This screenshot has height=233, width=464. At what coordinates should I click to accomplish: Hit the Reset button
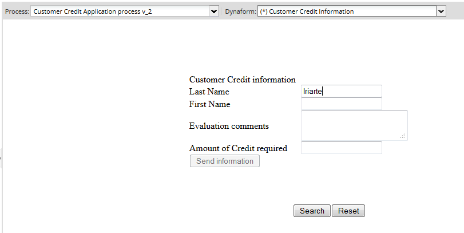tap(348, 211)
